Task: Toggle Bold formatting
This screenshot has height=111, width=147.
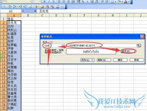Action: [45, 1]
